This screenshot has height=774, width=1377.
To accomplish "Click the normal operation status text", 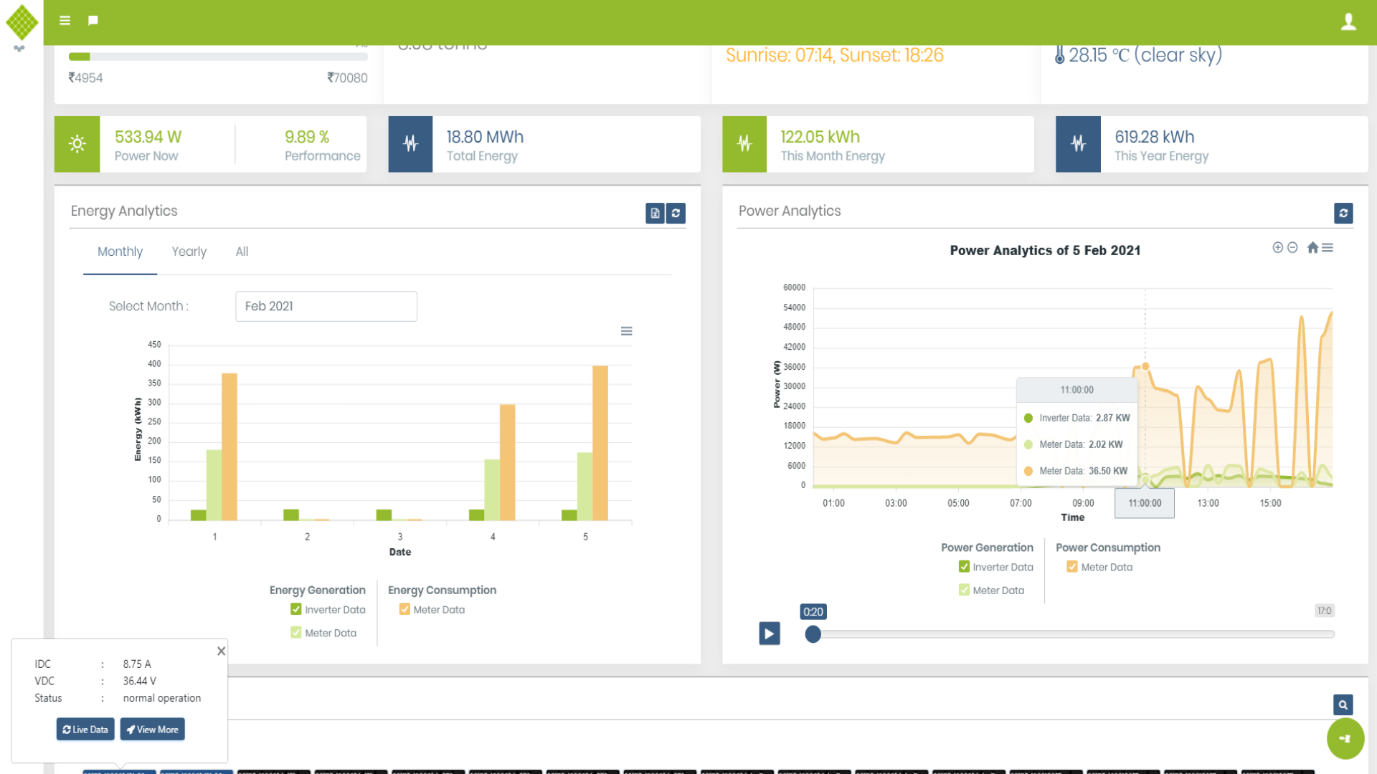I will (162, 698).
